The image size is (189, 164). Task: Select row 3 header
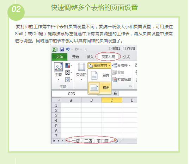(x=56, y=115)
